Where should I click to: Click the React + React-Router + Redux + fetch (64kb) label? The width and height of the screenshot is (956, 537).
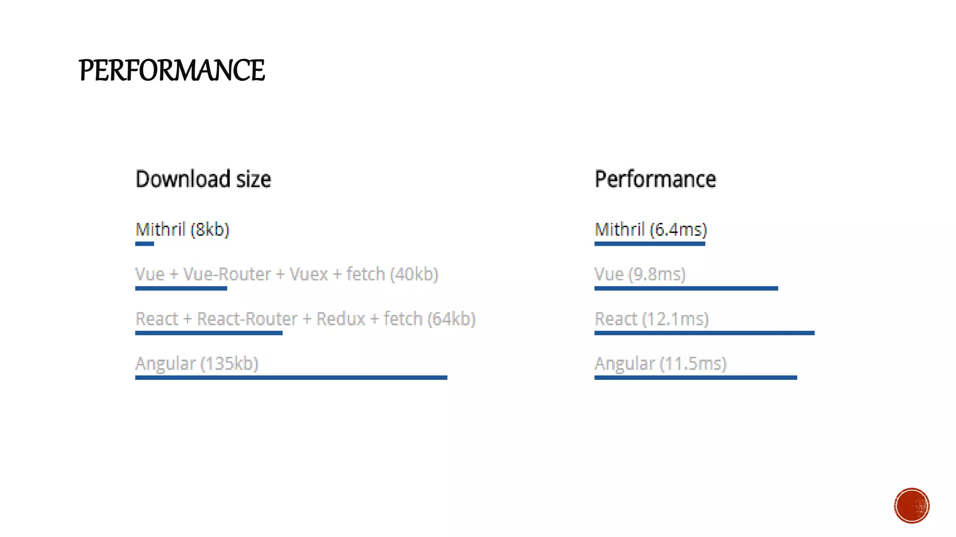(305, 319)
